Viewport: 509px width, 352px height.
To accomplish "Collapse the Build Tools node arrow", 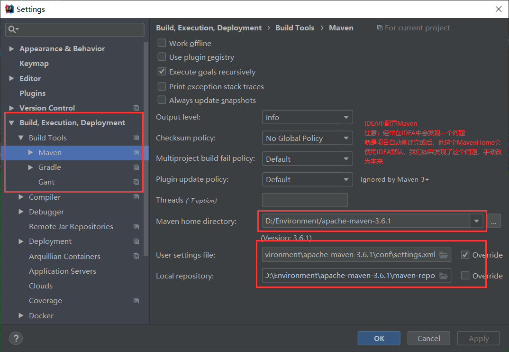I will tap(21, 138).
